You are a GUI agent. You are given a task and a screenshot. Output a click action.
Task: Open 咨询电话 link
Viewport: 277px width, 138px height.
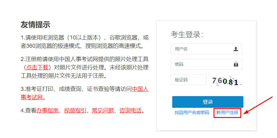(131, 111)
